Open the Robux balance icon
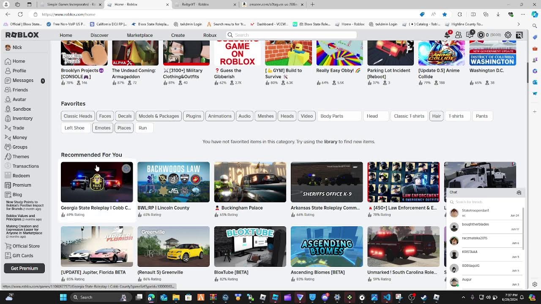Image resolution: width=541 pixels, height=304 pixels. point(481,35)
